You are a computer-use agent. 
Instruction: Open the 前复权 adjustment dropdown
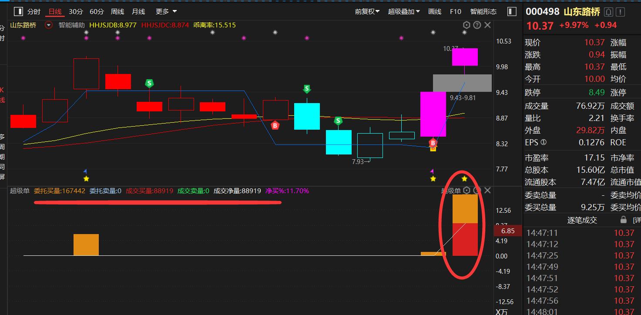(367, 12)
